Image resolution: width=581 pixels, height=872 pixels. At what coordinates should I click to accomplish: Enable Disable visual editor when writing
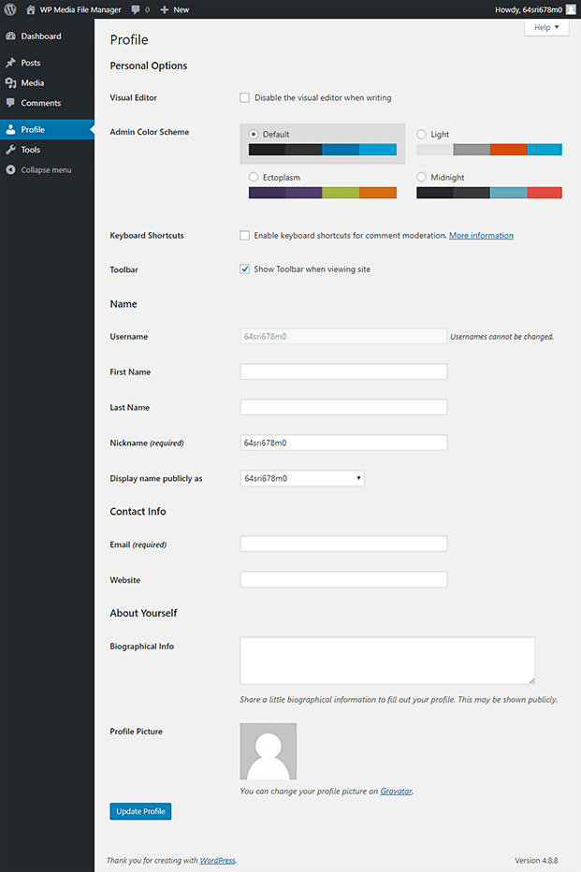click(x=244, y=97)
